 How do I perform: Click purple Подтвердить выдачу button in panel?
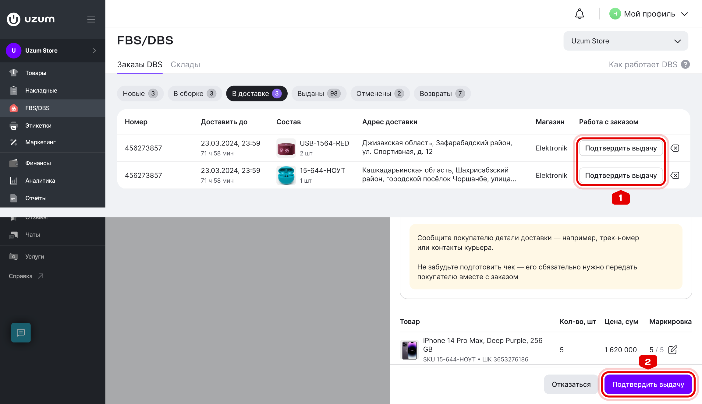point(648,384)
